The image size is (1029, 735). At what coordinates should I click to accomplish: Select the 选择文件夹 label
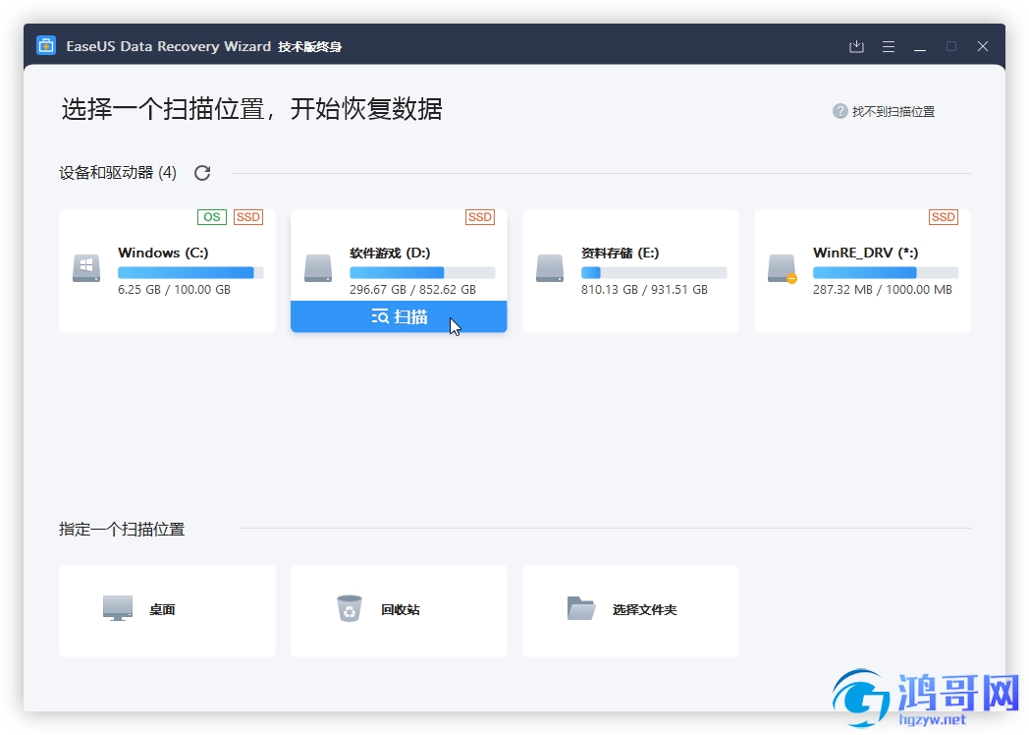pyautogui.click(x=644, y=609)
